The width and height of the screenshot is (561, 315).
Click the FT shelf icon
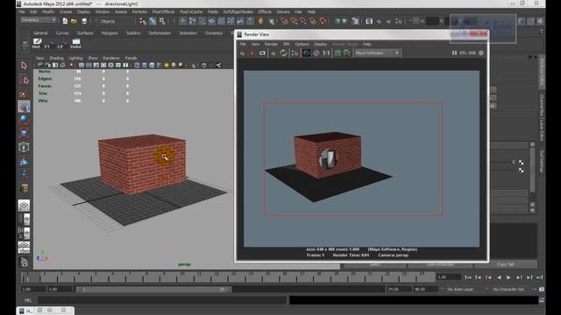49,43
